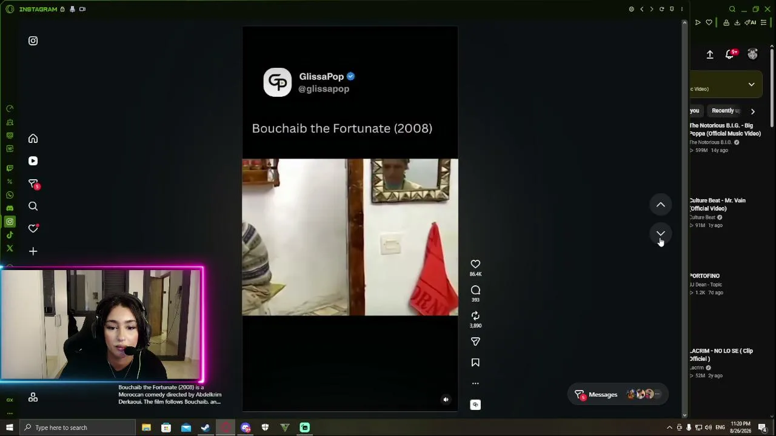Open "The Notorious B.I.G. - Big Poppa" video
776x436 pixels.
pyautogui.click(x=724, y=130)
